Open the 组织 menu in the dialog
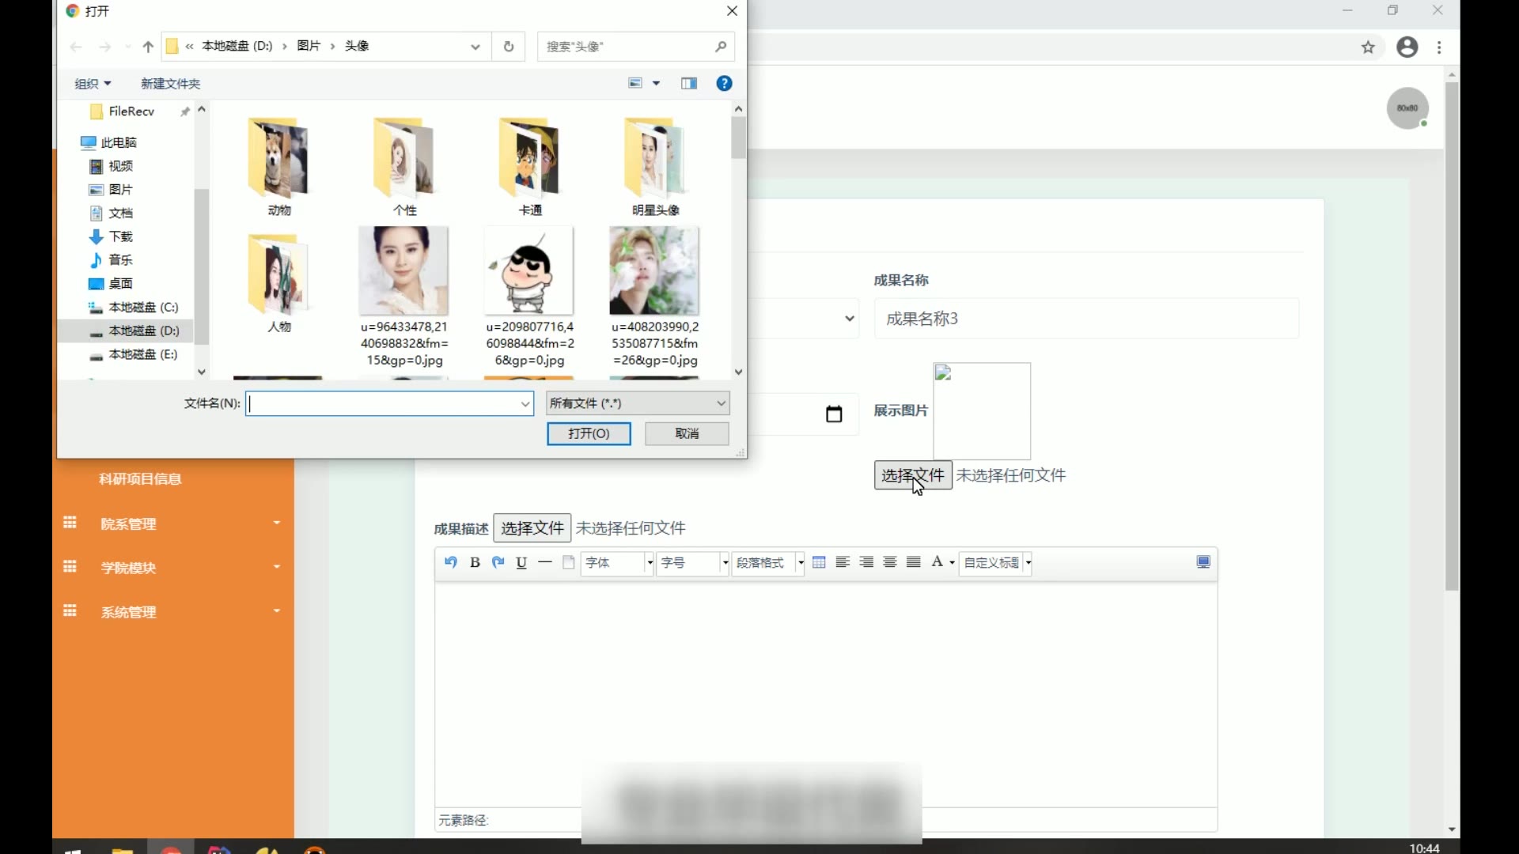 (93, 84)
